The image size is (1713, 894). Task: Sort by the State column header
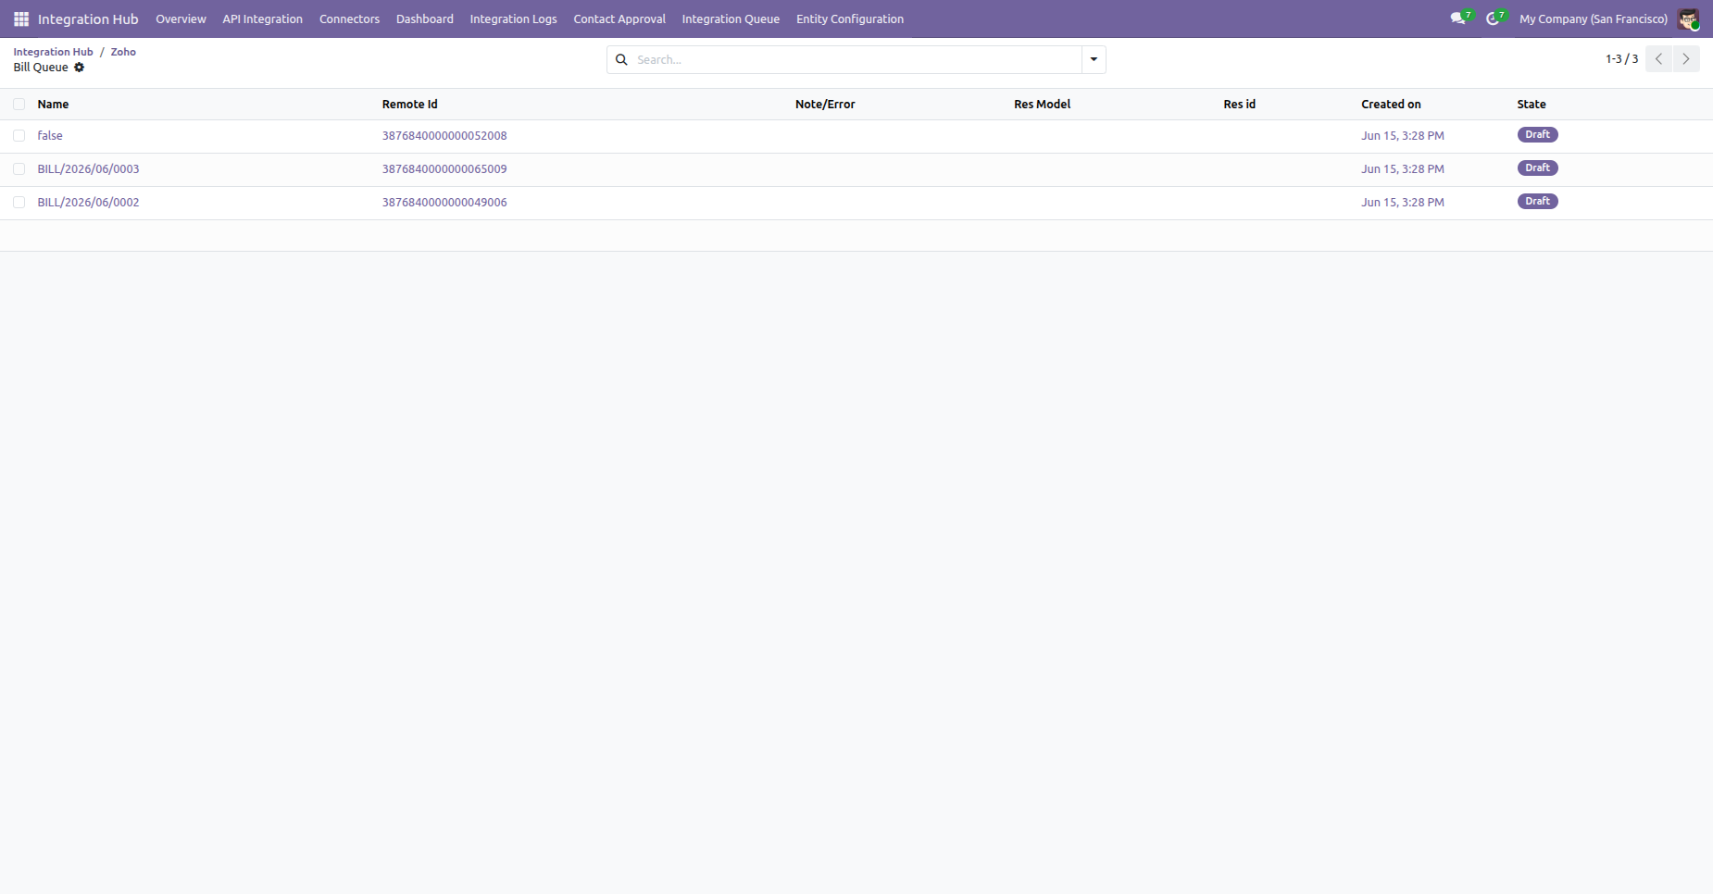1532,105
